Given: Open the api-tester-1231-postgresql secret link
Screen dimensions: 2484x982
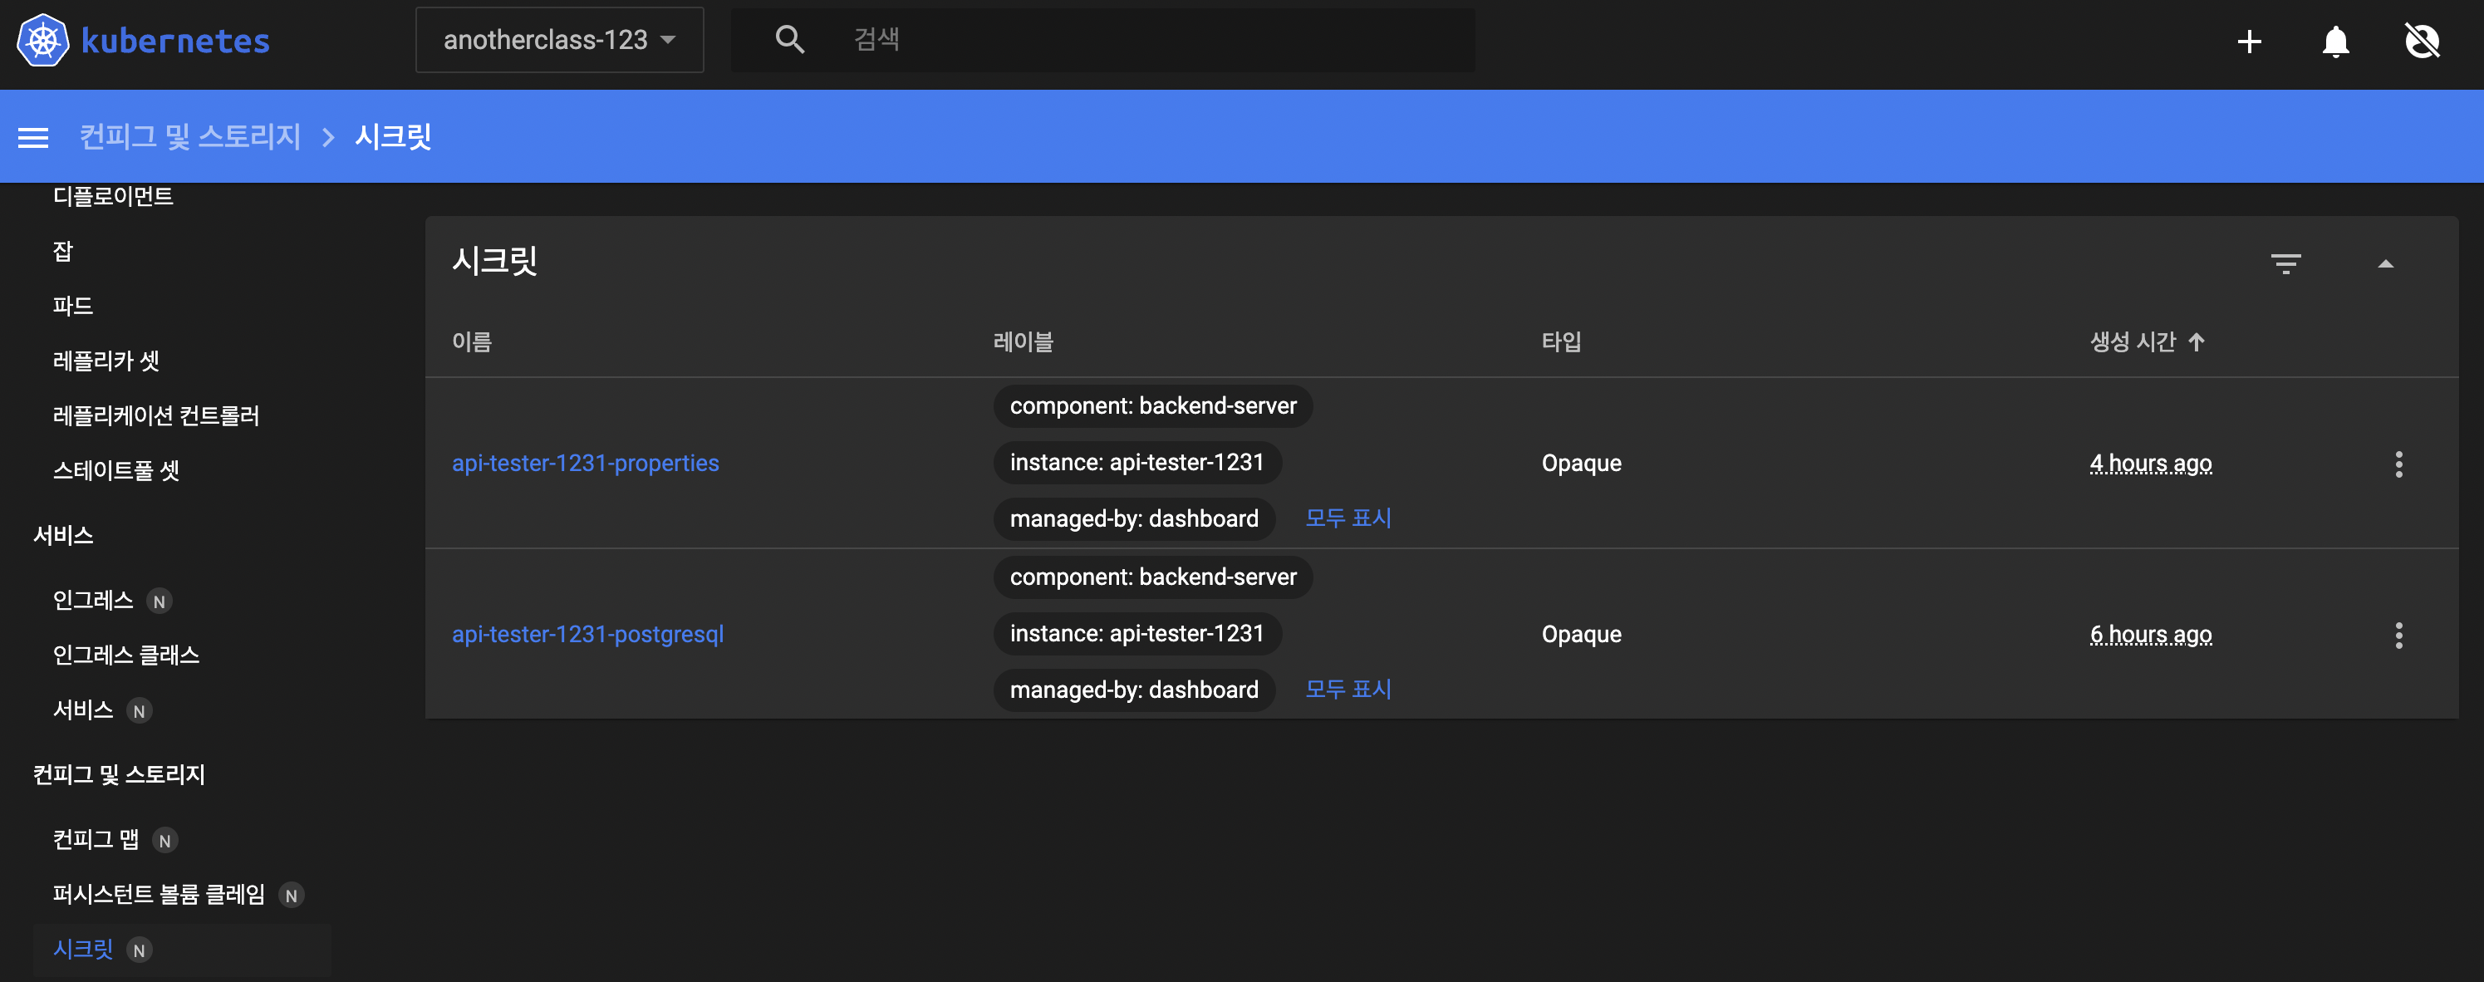Looking at the screenshot, I should [587, 634].
